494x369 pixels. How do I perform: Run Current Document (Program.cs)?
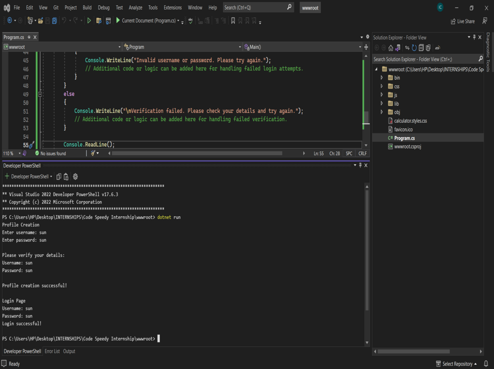tap(145, 21)
